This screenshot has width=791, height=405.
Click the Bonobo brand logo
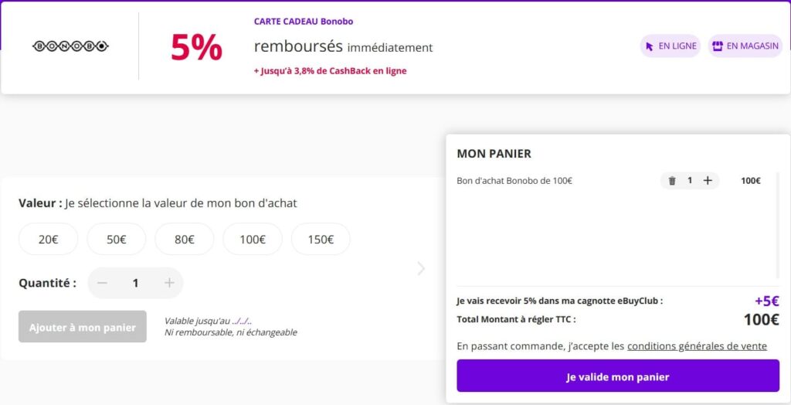point(70,46)
